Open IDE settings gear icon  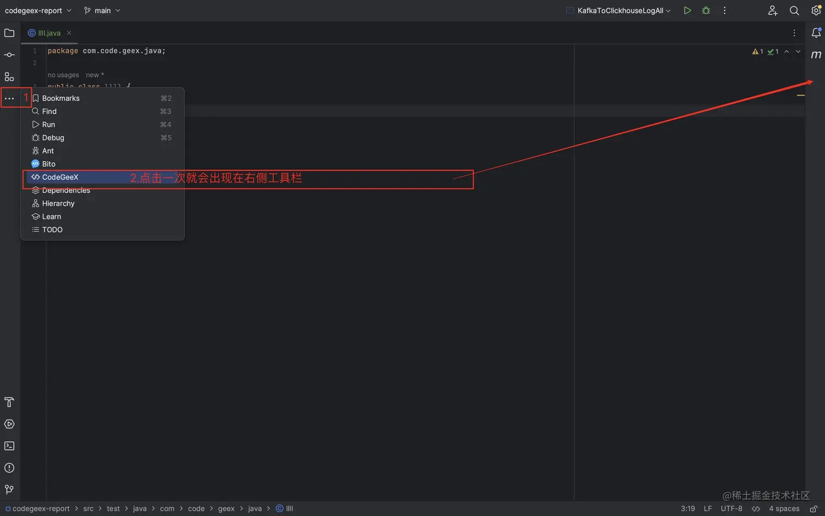click(816, 10)
